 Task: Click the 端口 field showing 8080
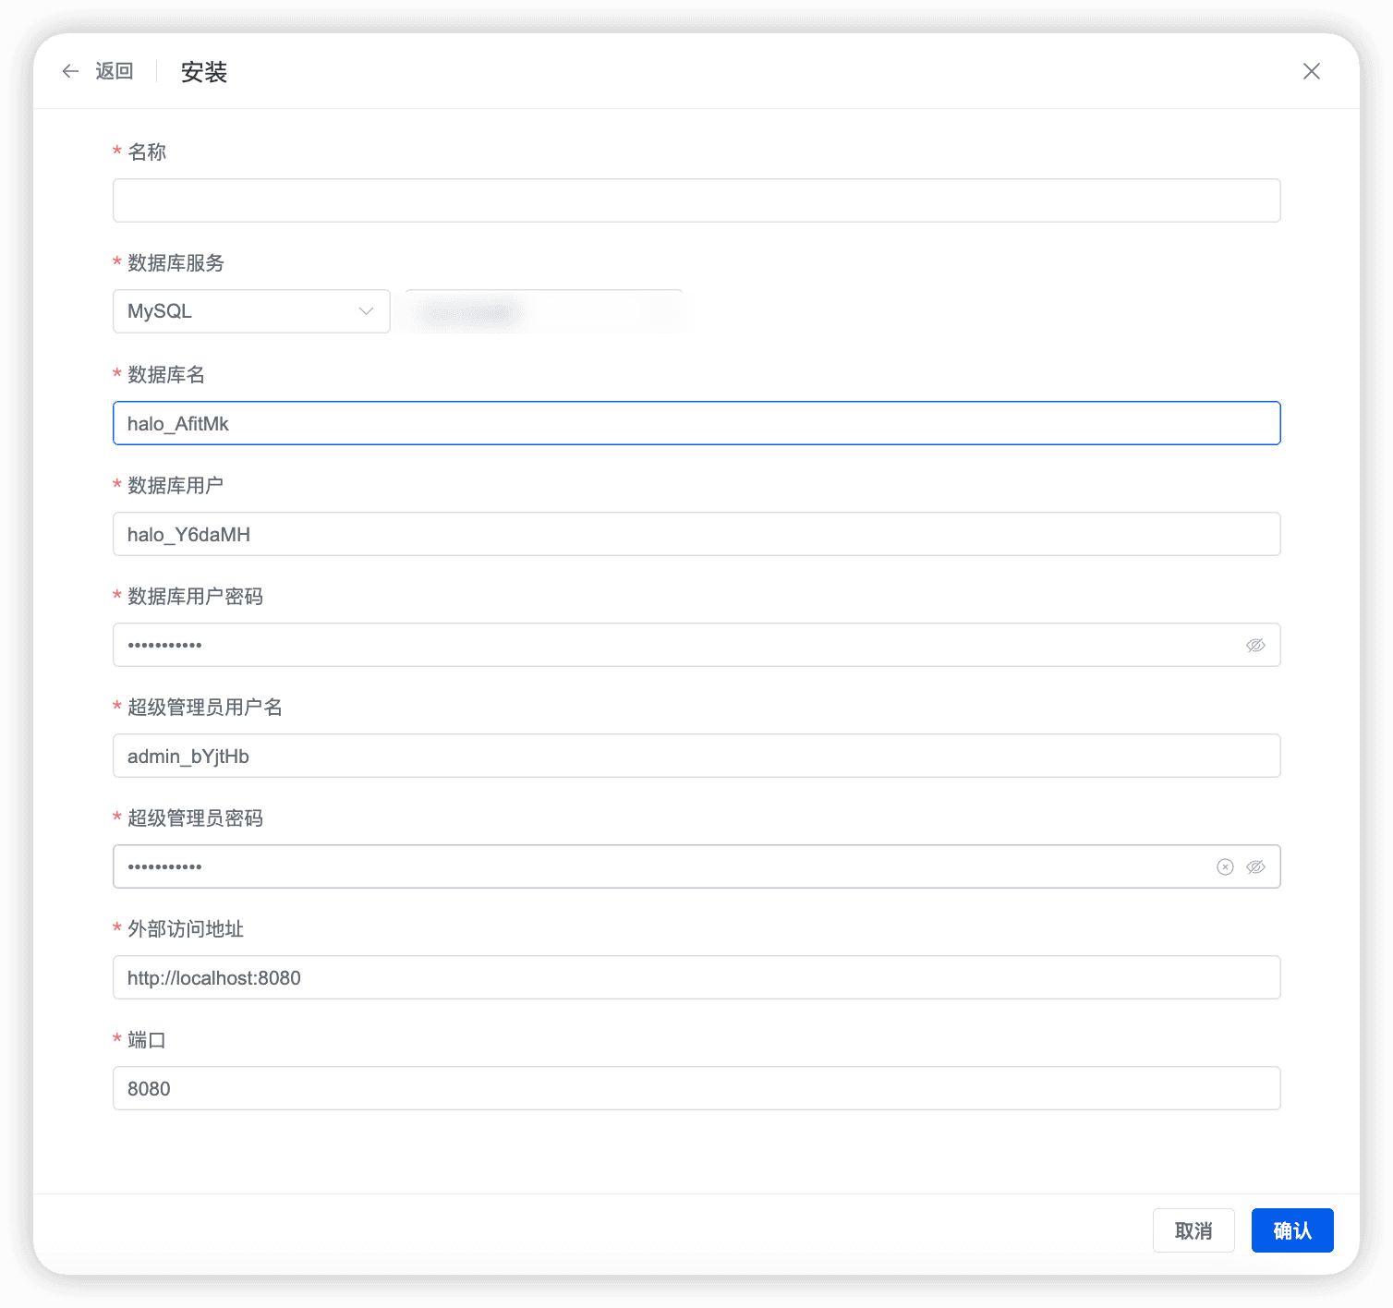point(696,1088)
